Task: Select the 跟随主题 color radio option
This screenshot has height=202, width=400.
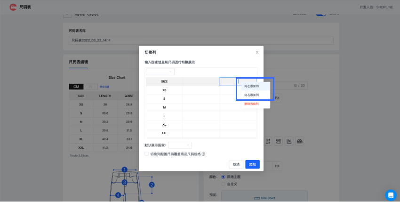Action: tap(223, 177)
